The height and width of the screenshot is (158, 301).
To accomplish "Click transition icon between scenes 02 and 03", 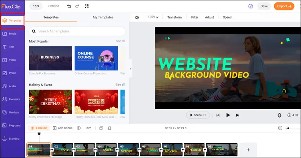I will [74, 150].
